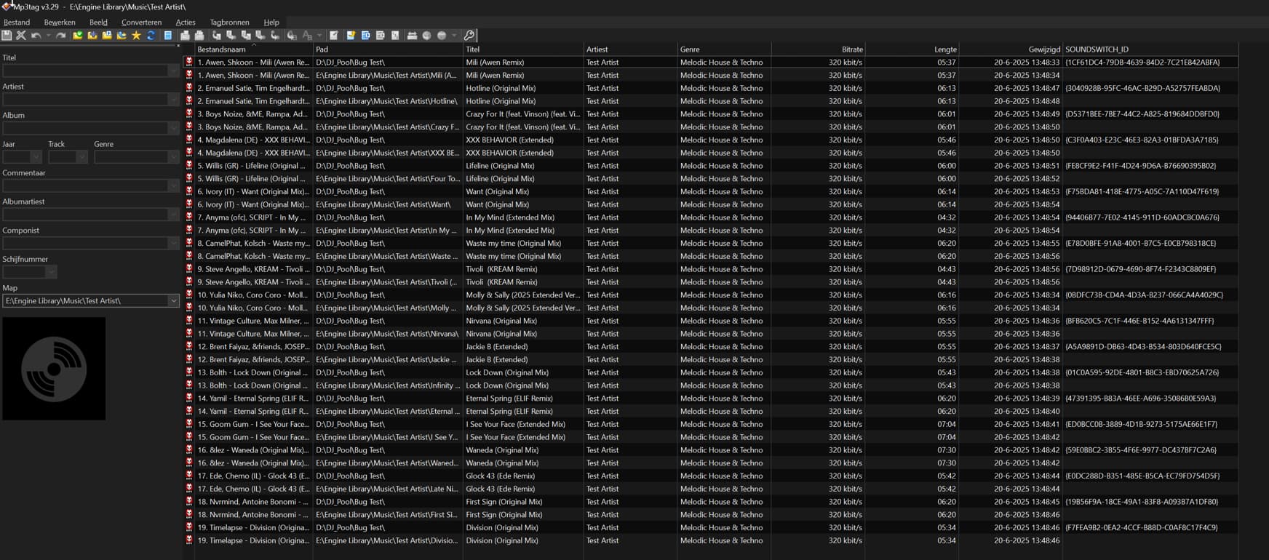Select ID cell '{F7FEA9B2-0EA2-4CCF-B88D-C0AF8C17F4C9}'
This screenshot has width=1269, height=560.
click(1142, 527)
